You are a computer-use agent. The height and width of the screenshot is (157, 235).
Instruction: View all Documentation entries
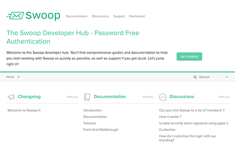(x=148, y=97)
